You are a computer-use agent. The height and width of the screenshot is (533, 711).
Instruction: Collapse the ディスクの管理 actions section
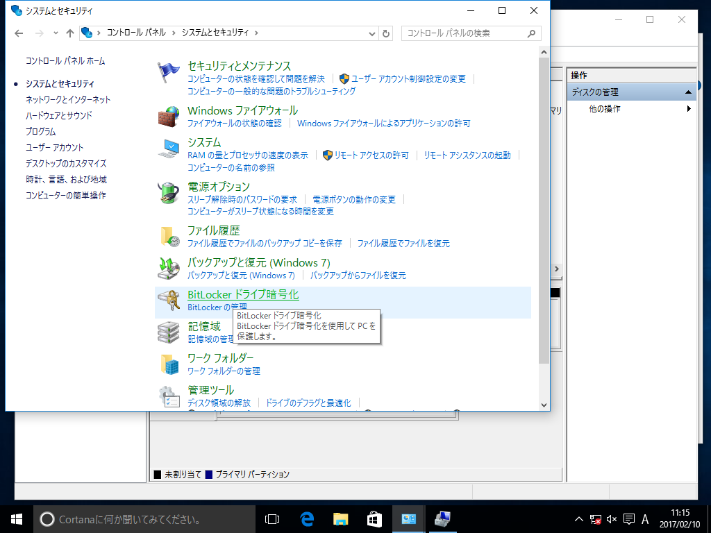688,92
